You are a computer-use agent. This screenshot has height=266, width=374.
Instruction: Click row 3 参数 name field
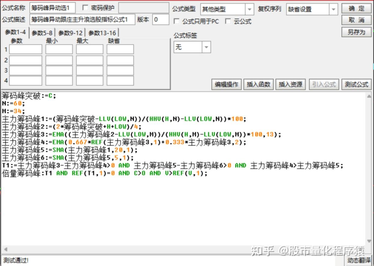26,70
